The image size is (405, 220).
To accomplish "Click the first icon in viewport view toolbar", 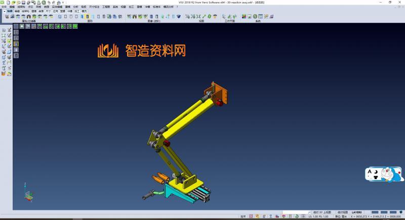I will [x=16, y=26].
